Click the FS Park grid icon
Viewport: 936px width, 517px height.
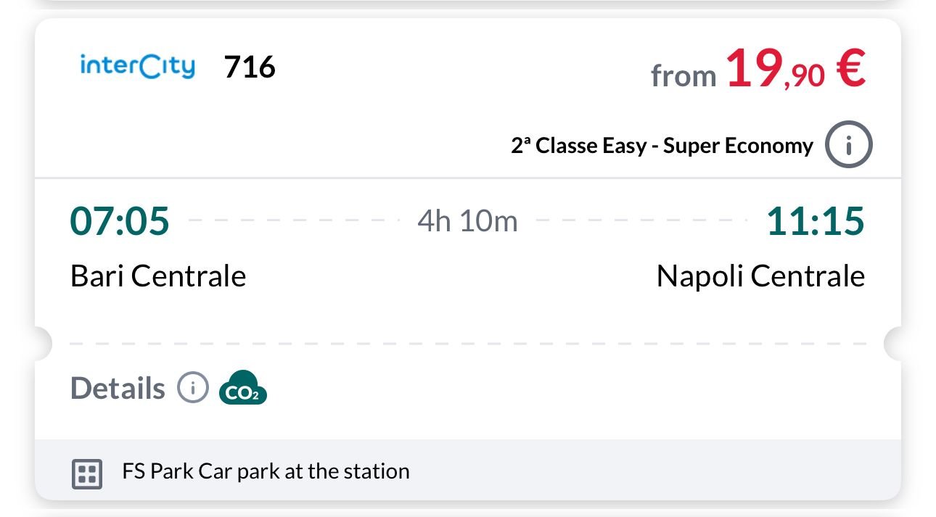point(87,474)
